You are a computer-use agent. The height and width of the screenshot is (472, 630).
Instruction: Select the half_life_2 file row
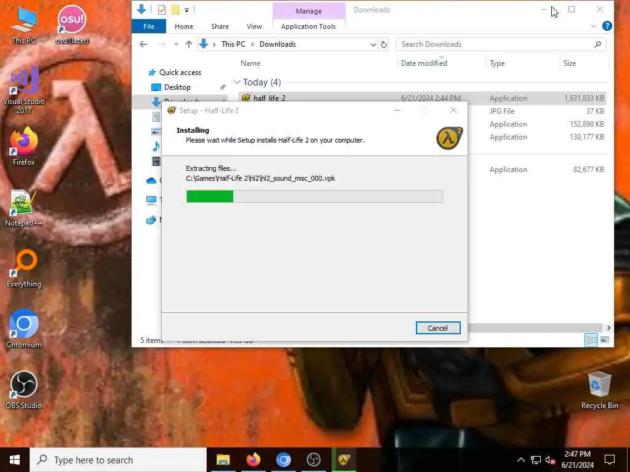423,98
